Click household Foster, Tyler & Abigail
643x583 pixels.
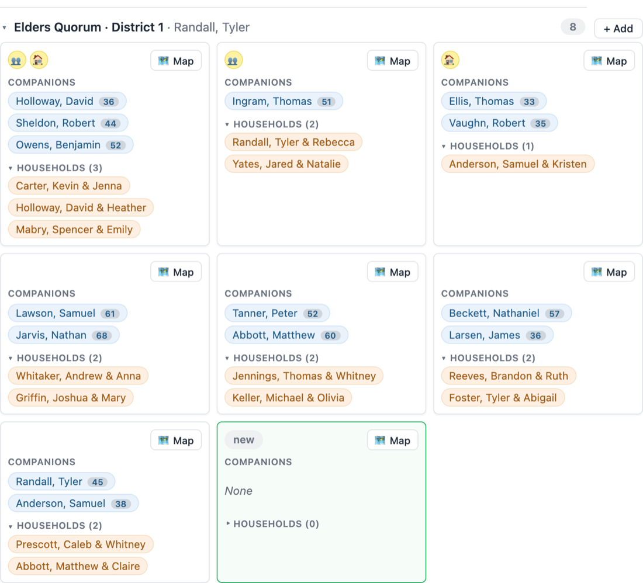(503, 397)
